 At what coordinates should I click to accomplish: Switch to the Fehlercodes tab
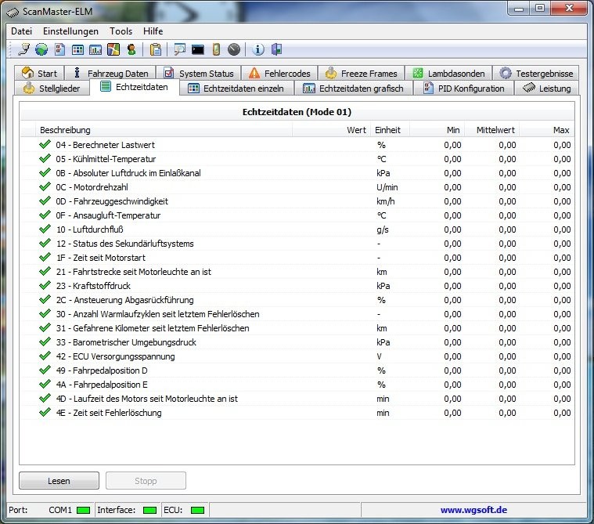279,74
